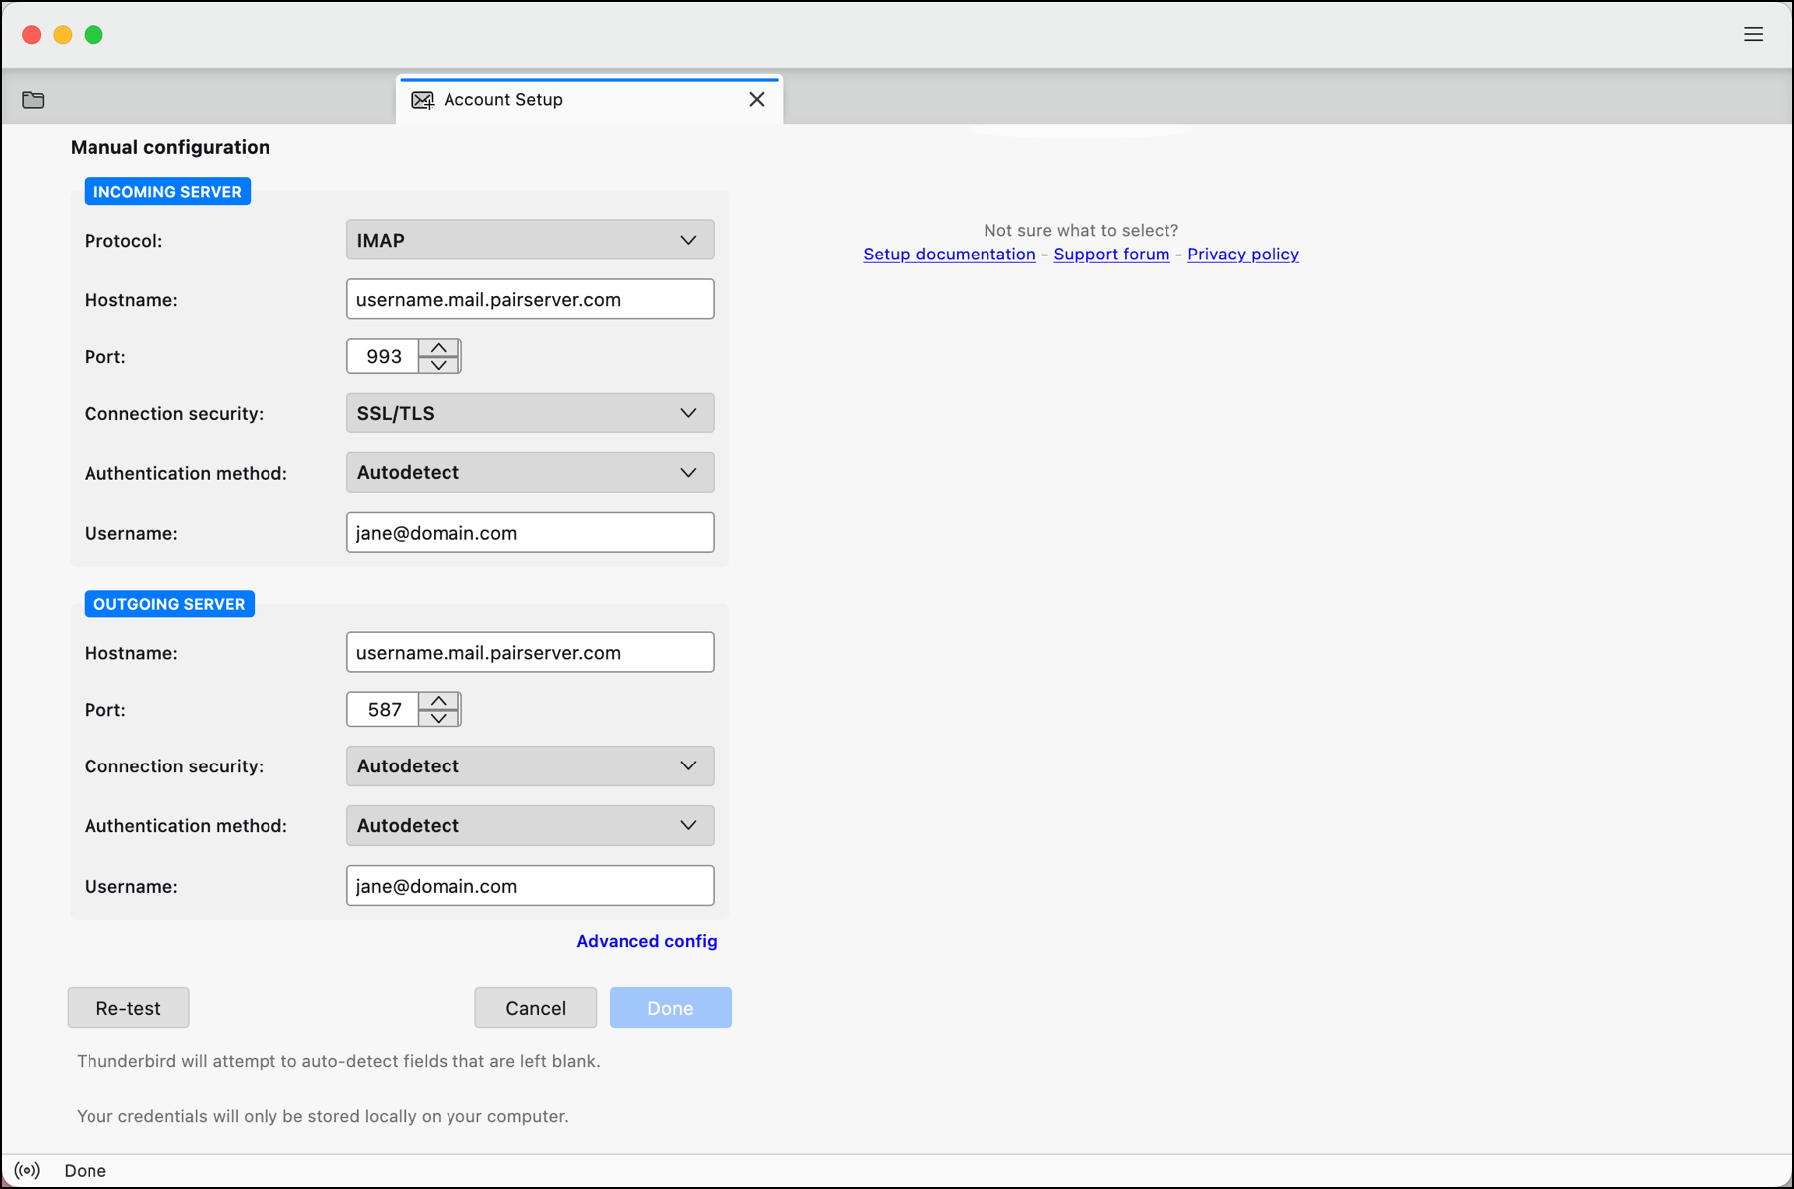Open outgoing Connection security Autodetect dropdown

click(x=530, y=765)
